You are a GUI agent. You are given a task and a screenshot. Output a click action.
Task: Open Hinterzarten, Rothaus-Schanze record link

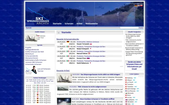tap(88, 42)
